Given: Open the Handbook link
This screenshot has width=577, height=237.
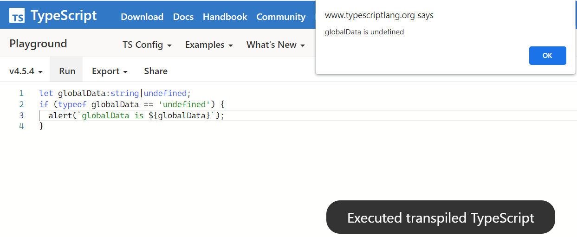Looking at the screenshot, I should [225, 17].
